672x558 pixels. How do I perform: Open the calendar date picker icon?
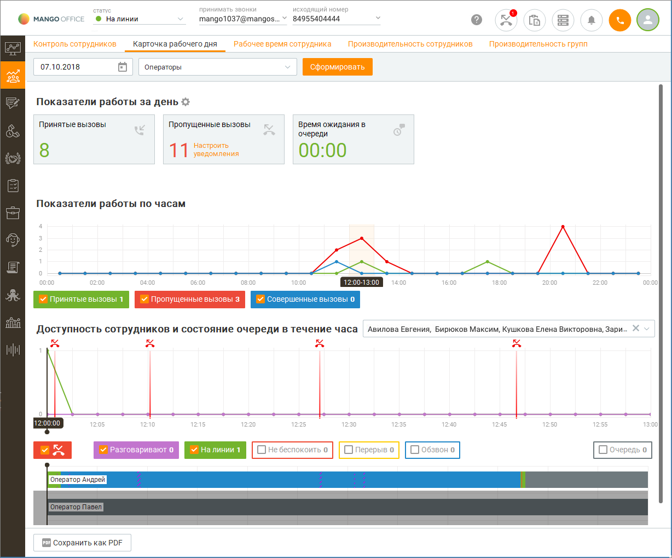123,67
